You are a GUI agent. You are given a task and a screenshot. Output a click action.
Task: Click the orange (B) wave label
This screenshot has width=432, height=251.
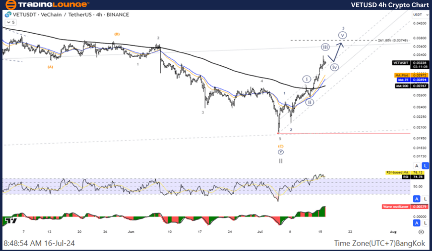click(117, 34)
